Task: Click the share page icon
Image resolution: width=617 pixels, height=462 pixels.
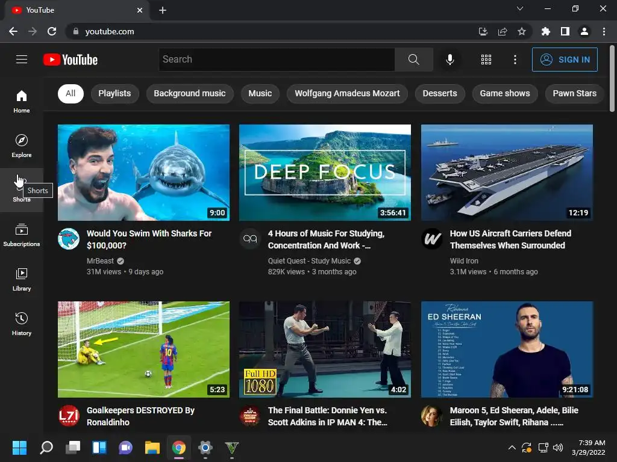Action: pos(503,31)
